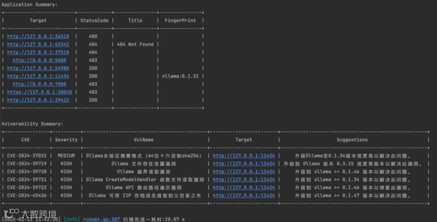Select the '升级Ollama至0.1.34版本' suggestion
The height and width of the screenshot is (222, 437).
[353, 156]
